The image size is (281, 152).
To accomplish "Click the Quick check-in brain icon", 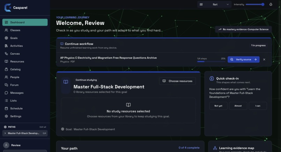I will [x=212, y=79].
